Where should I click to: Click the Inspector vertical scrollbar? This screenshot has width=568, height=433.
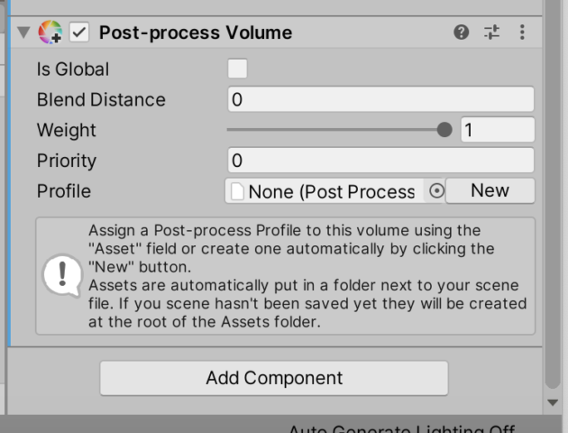pyautogui.click(x=553, y=194)
